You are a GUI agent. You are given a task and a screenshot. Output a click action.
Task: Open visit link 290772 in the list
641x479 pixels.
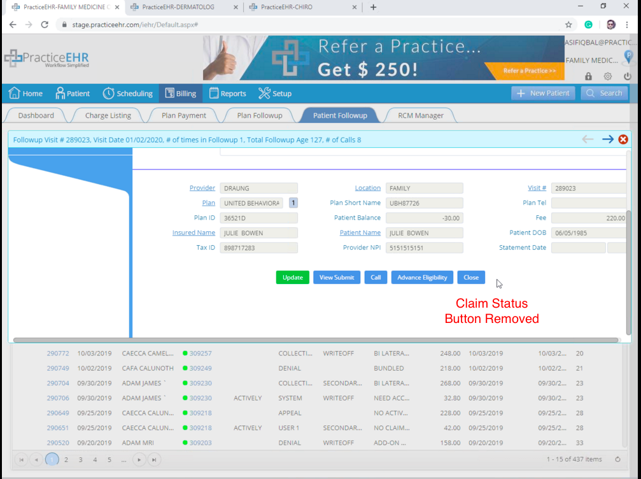point(58,354)
